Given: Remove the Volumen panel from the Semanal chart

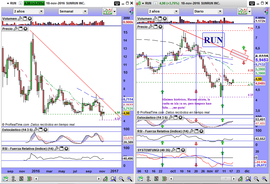Looking at the screenshot, I should (x=30, y=18).
